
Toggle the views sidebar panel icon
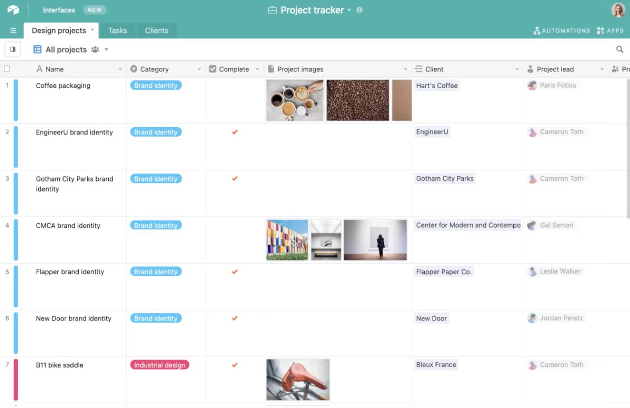pos(13,49)
